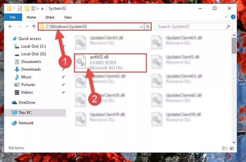Select Quick access in the navigation pane
The height and width of the screenshot is (162, 246).
coord(30,39)
